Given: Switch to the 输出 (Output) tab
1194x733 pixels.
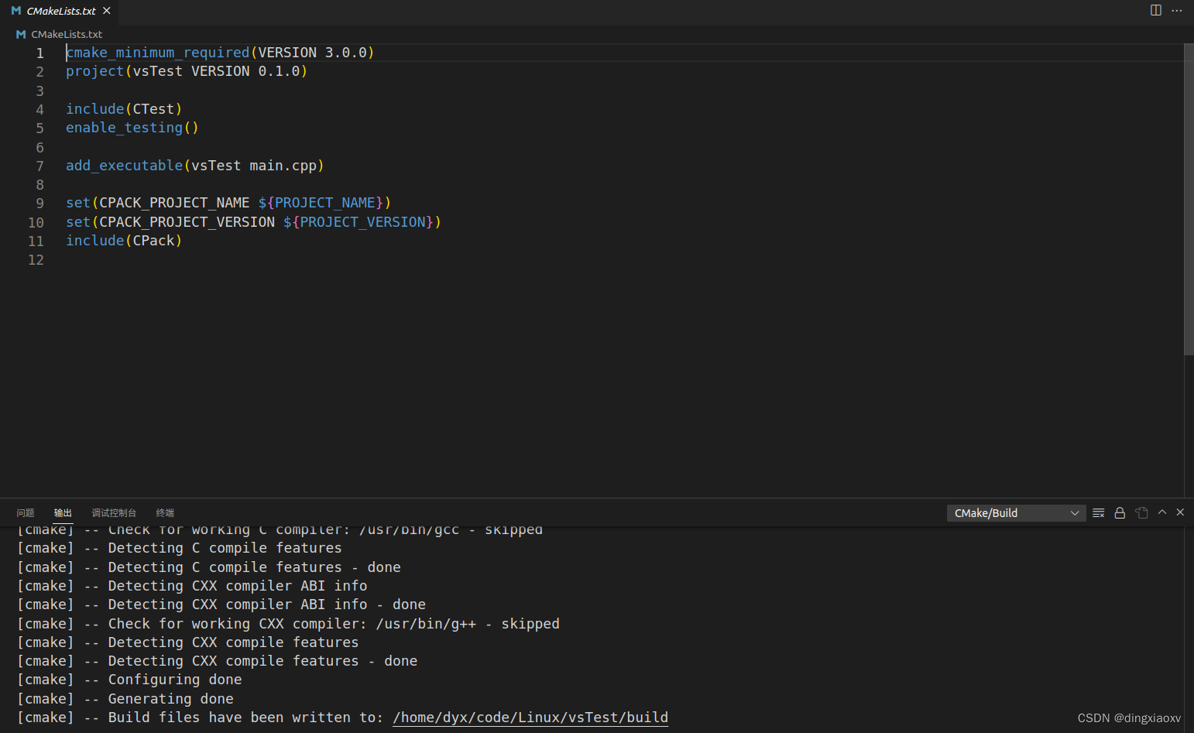Looking at the screenshot, I should tap(63, 512).
